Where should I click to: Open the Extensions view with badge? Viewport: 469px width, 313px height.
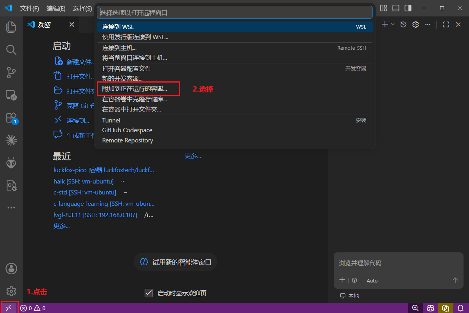coord(11,118)
